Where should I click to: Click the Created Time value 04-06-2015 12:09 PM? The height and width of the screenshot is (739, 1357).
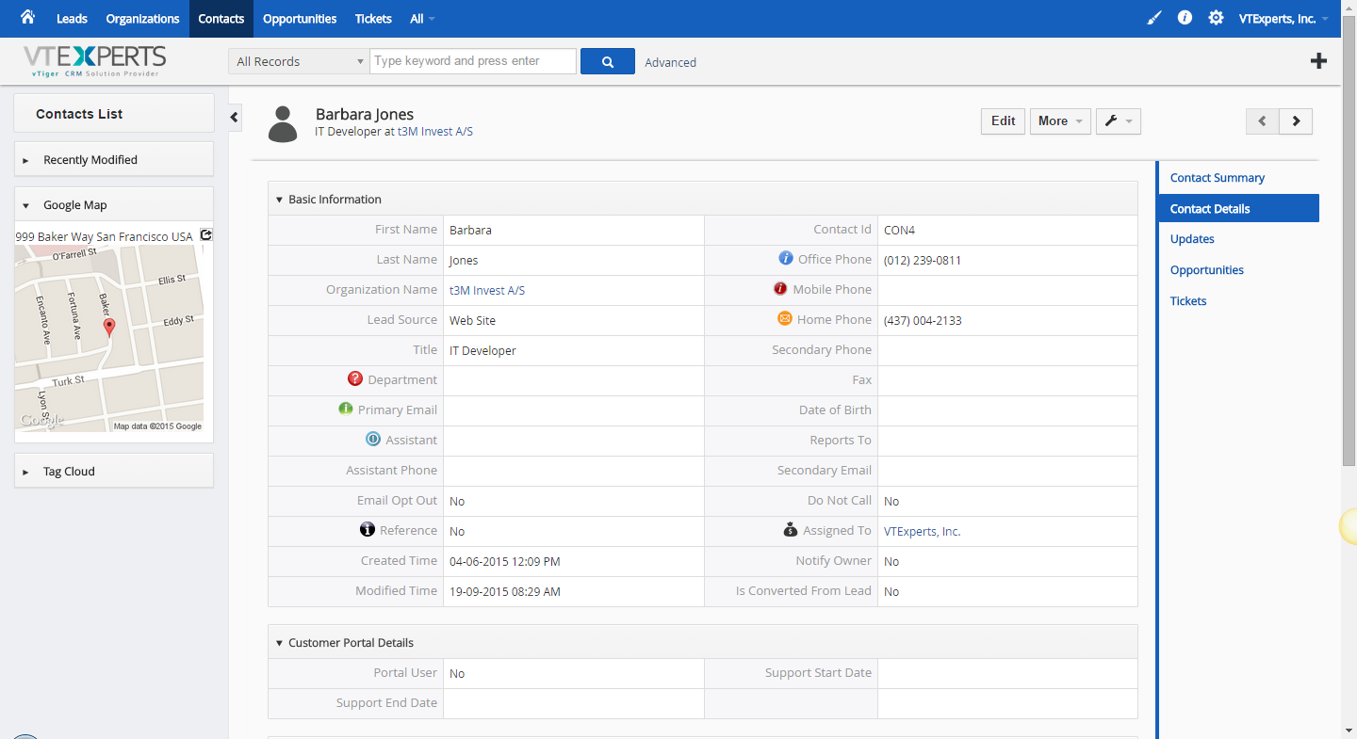point(505,562)
